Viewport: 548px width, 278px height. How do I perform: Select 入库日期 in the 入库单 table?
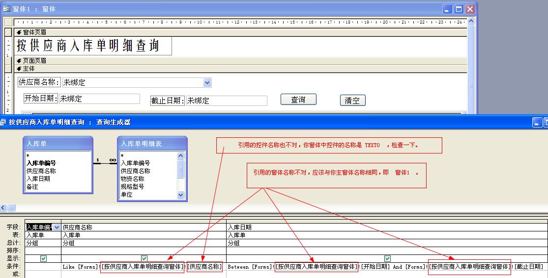[x=38, y=179]
